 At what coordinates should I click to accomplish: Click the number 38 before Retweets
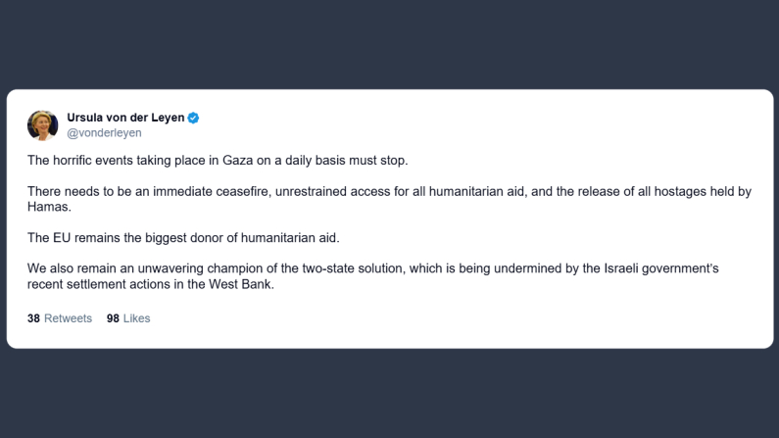pos(33,318)
